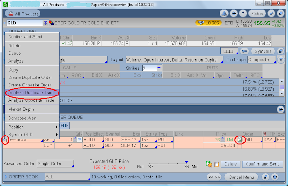Click printer icon in Order Book bar
The height and width of the screenshot is (186, 288).
[x=274, y=177]
